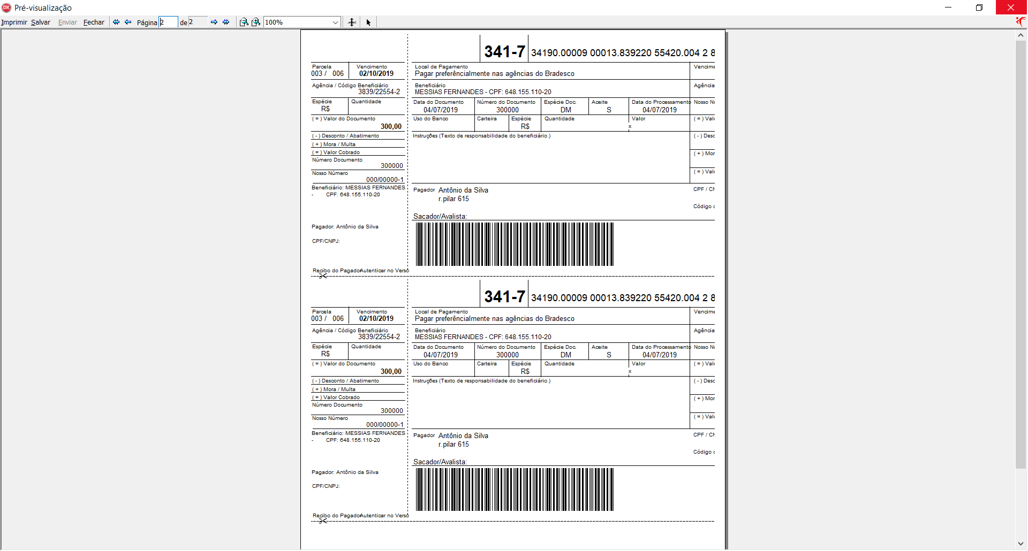This screenshot has width=1028, height=551.
Task: Click the bottom 'r.pilar 615' address
Action: click(x=453, y=444)
